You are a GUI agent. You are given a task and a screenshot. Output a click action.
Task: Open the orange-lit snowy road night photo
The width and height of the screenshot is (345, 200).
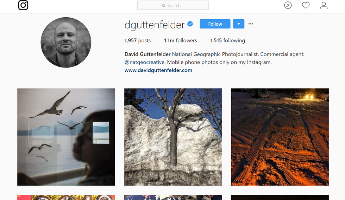pyautogui.click(x=280, y=137)
